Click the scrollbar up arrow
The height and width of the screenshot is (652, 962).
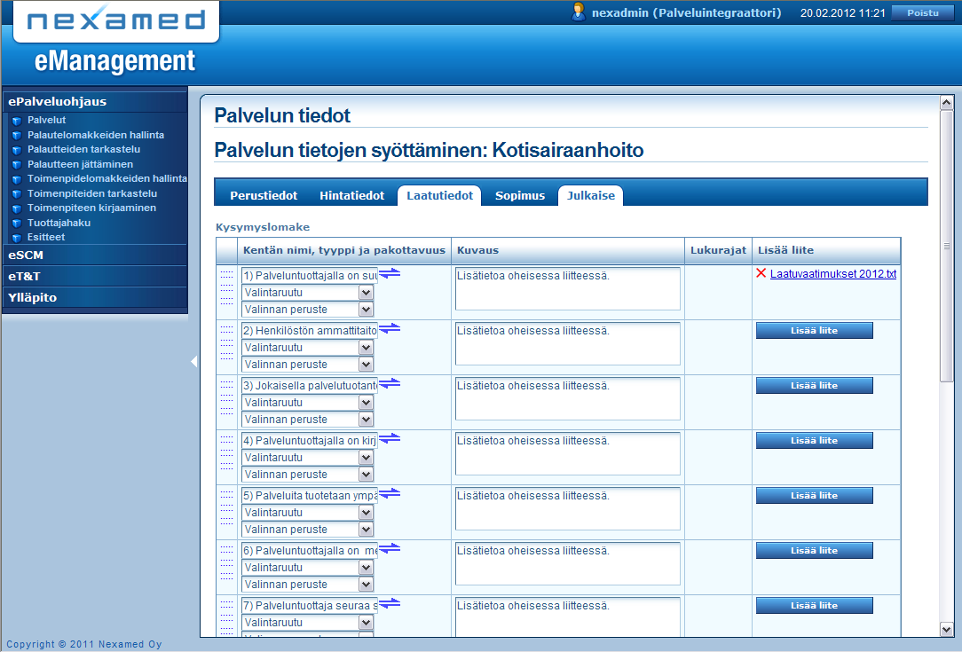pyautogui.click(x=947, y=102)
